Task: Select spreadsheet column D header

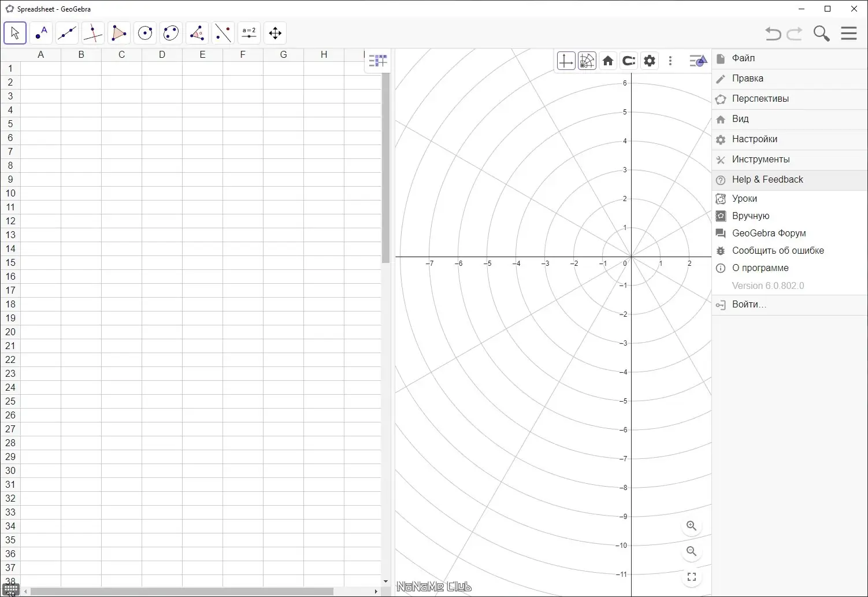Action: tap(162, 55)
